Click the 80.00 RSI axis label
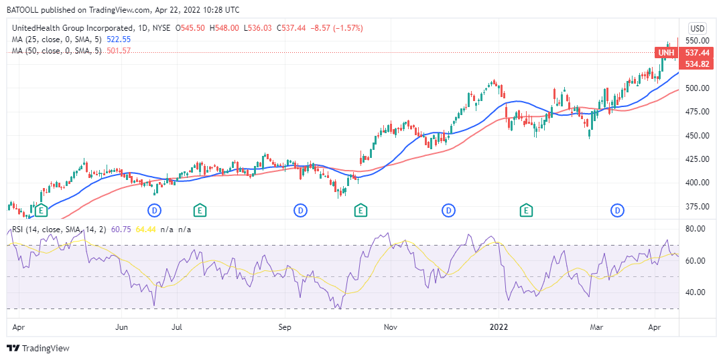Image resolution: width=723 pixels, height=360 pixels. coord(696,229)
